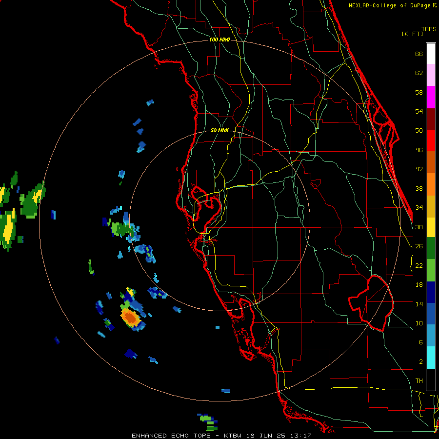Click the legend value '38'
This screenshot has height=439, width=439.
tap(419, 189)
